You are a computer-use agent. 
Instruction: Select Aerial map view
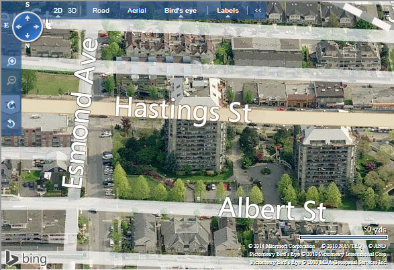(137, 11)
